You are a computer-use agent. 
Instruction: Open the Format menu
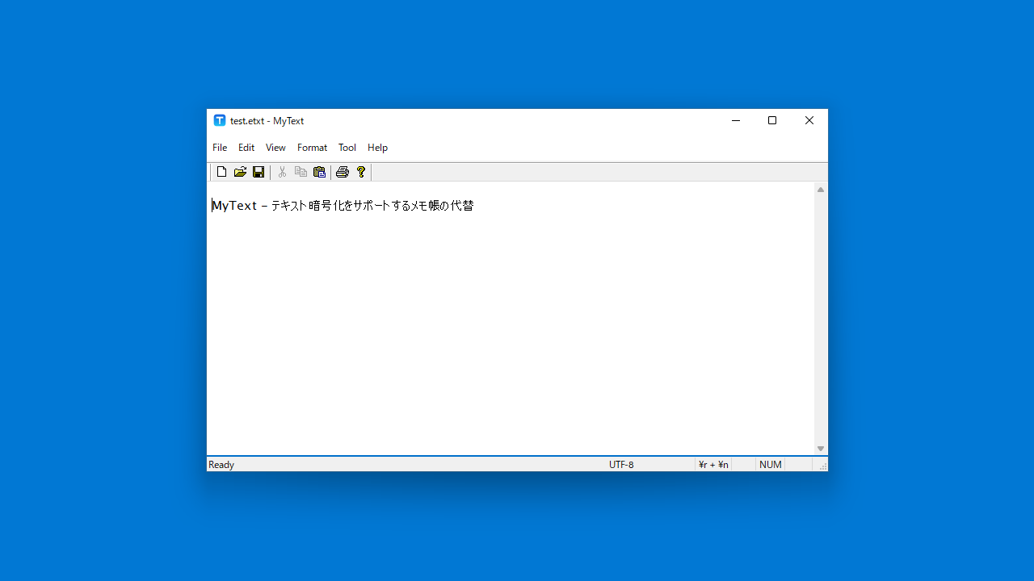pyautogui.click(x=312, y=148)
